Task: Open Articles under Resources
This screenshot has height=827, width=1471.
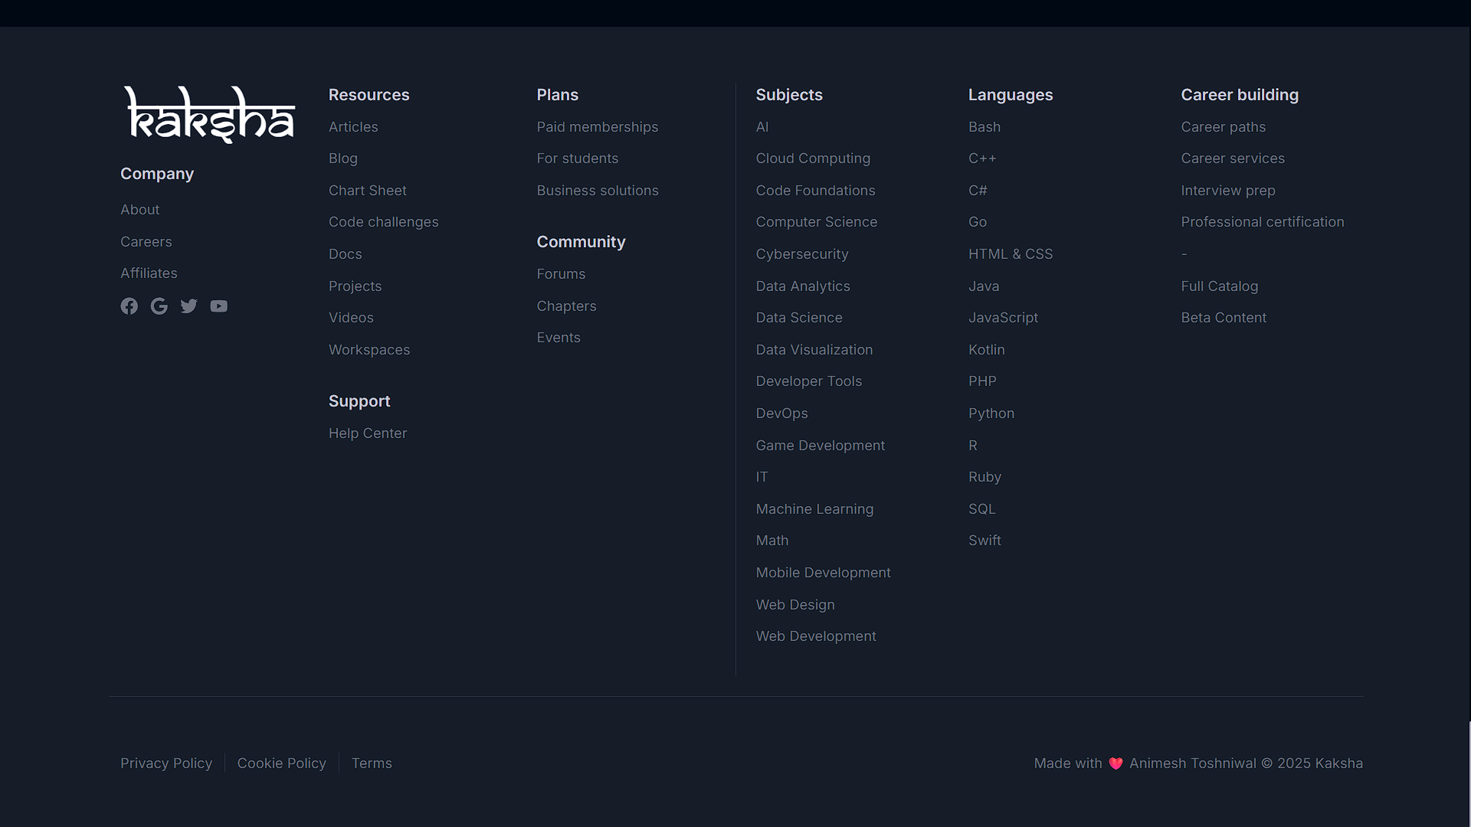Action: click(x=353, y=127)
